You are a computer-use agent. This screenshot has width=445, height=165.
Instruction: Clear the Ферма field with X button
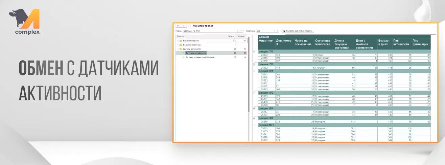coord(242,31)
